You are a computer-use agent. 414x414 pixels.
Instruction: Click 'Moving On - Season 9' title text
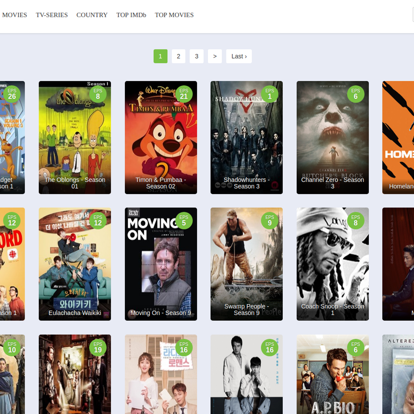point(161,313)
